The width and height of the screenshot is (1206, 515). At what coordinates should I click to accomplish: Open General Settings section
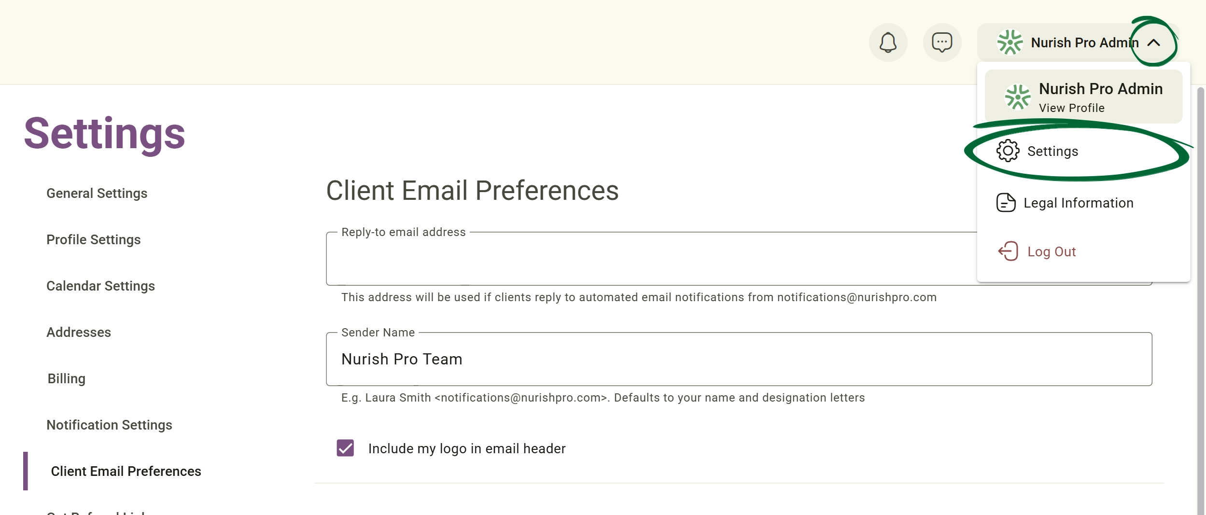[97, 193]
